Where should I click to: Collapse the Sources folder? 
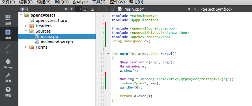click(26, 31)
